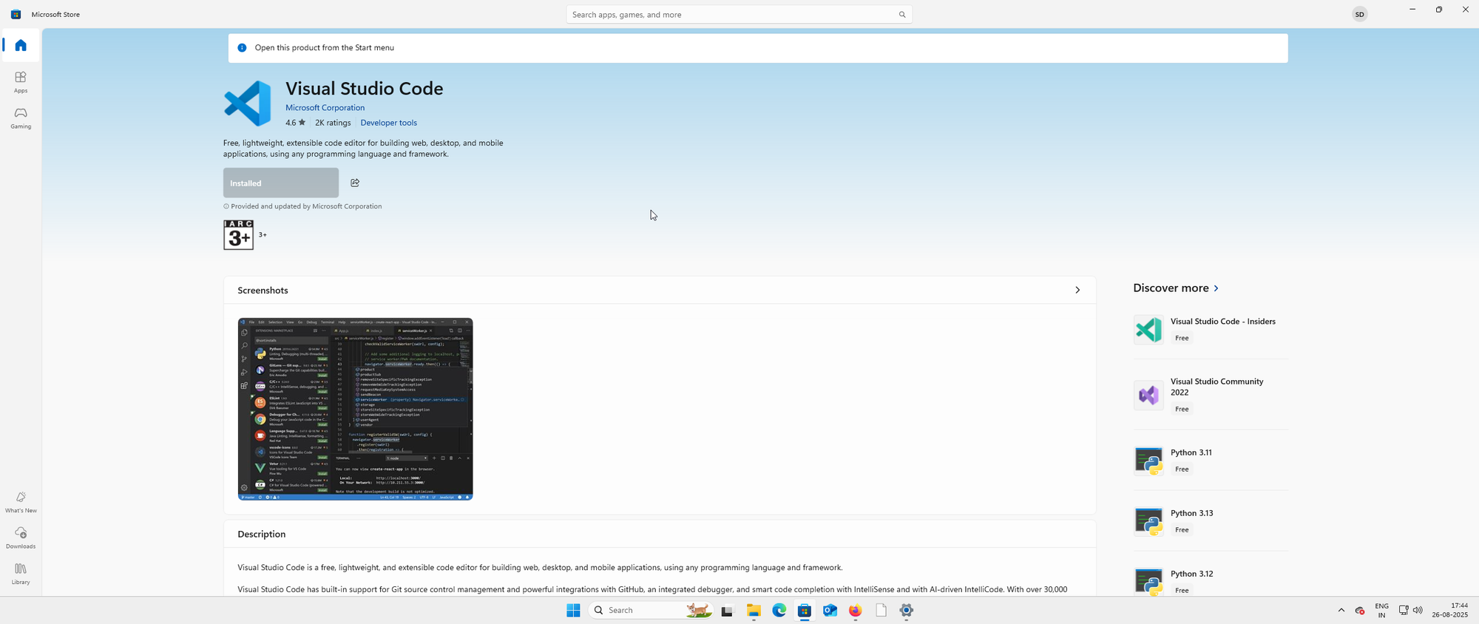
Task: Click 'Open this product from the Start menu' message
Action: click(x=324, y=47)
